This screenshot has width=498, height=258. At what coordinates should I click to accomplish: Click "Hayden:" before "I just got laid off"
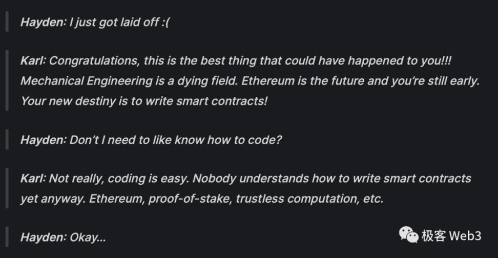(43, 24)
